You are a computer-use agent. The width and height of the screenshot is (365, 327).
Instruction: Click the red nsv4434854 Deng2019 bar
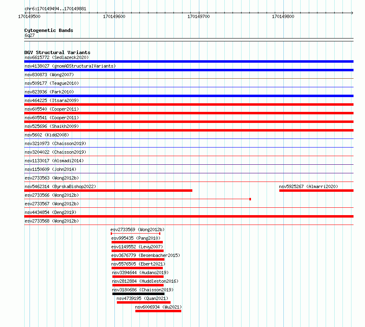tap(189, 216)
